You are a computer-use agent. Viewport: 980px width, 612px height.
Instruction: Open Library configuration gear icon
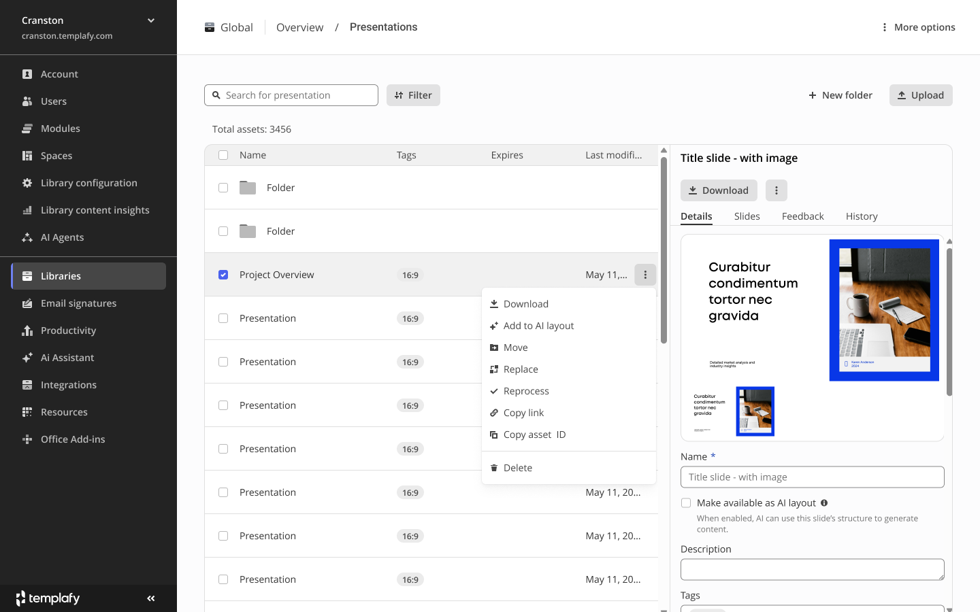tap(27, 183)
